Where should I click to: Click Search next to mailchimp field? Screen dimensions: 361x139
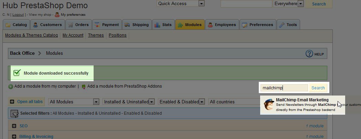(318, 88)
